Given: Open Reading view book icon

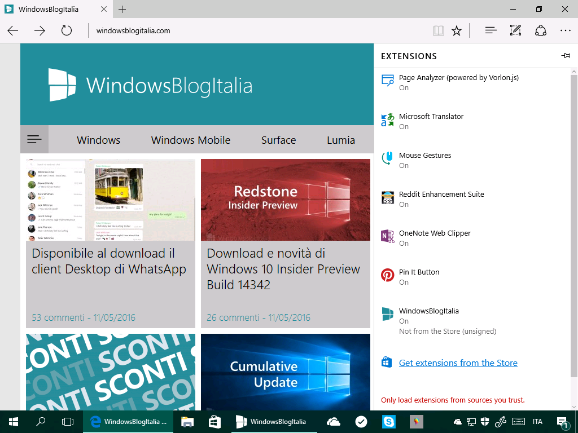Looking at the screenshot, I should pos(438,30).
